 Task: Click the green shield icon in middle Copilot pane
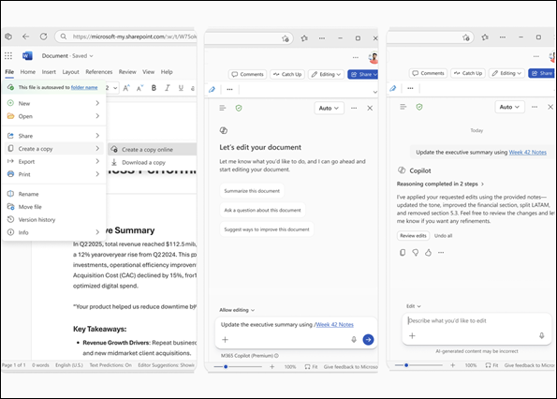(239, 108)
